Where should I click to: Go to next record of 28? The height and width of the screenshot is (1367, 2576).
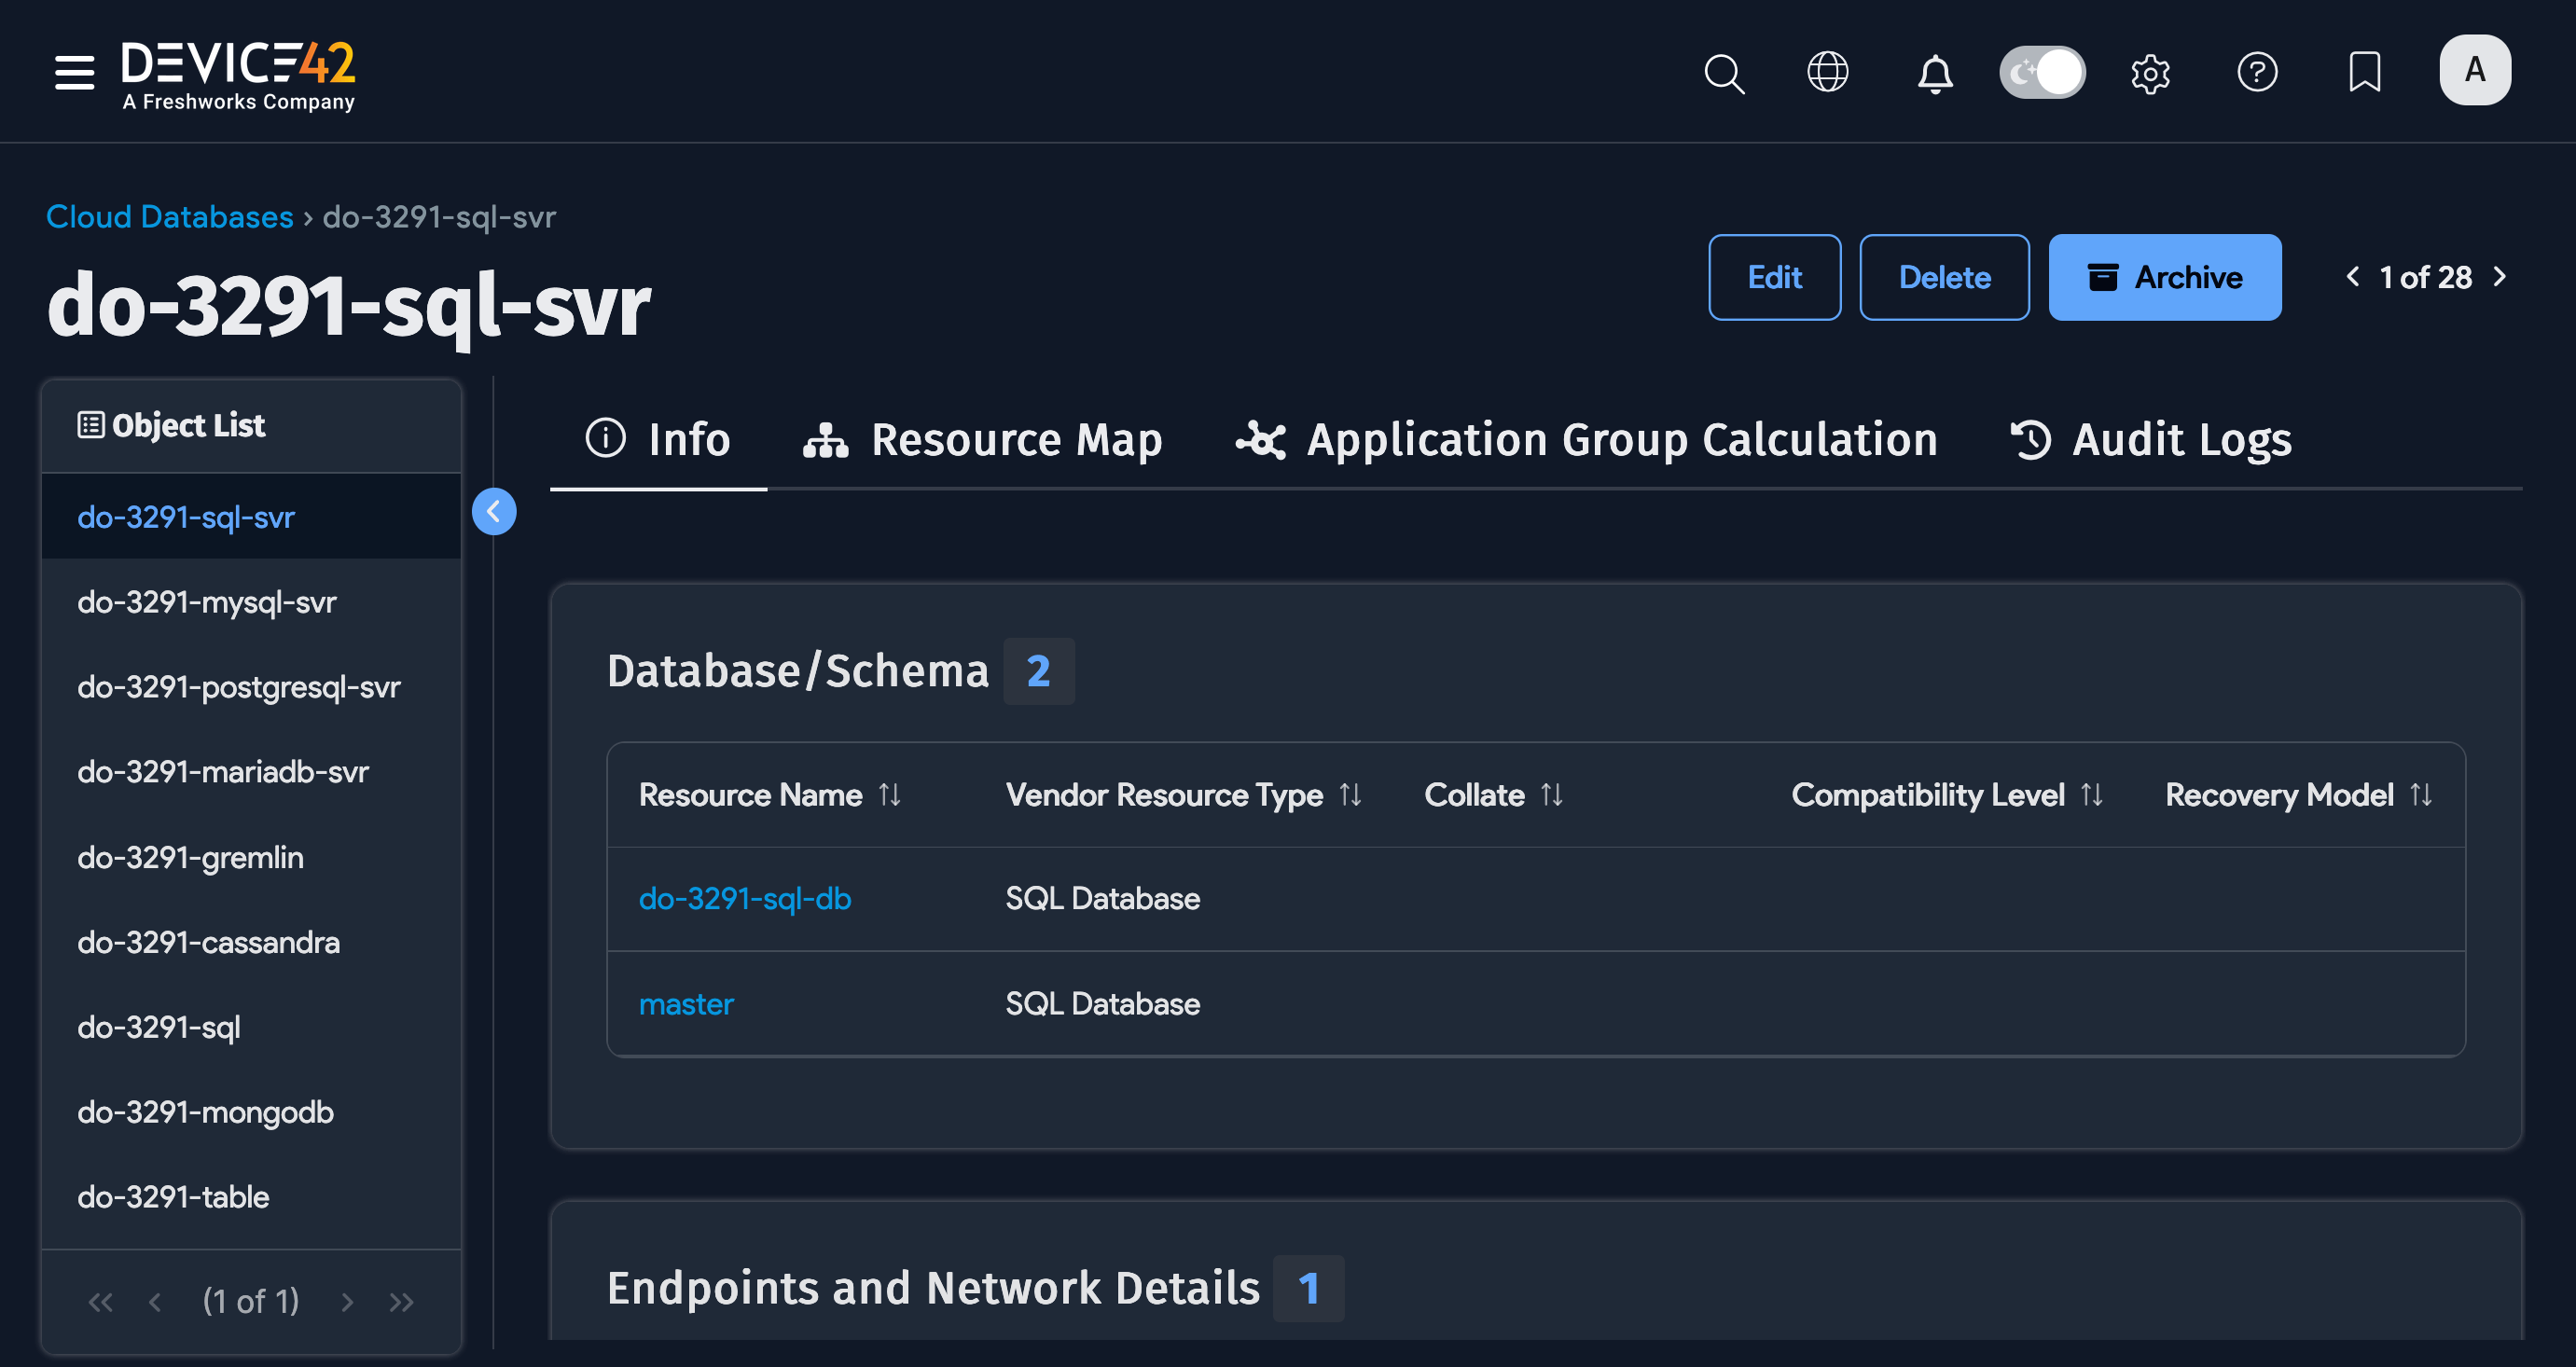[x=2500, y=277]
